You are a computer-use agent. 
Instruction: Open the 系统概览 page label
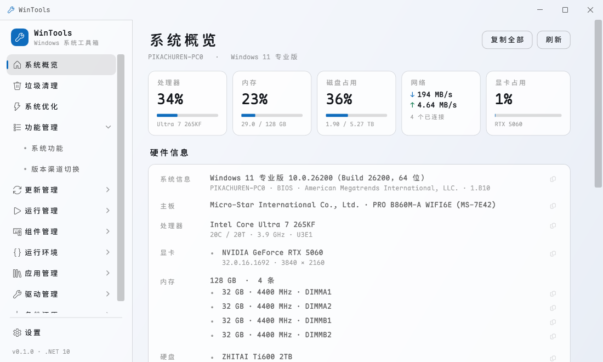42,65
